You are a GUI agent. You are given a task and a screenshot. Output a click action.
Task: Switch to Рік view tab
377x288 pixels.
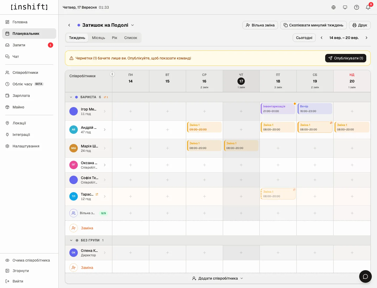click(115, 38)
